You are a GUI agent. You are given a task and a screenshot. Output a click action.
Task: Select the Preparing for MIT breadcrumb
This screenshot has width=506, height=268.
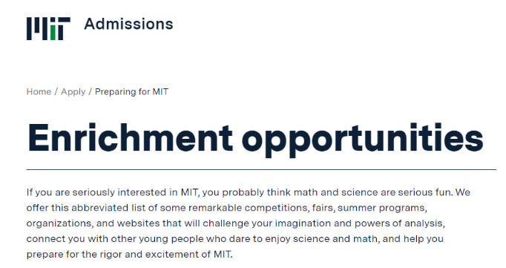131,92
